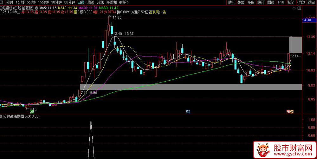Image resolution: width=317 pixels, height=159 pixels.
Task: Click the MA10: 11.34 indicator label
Action: [68, 8]
